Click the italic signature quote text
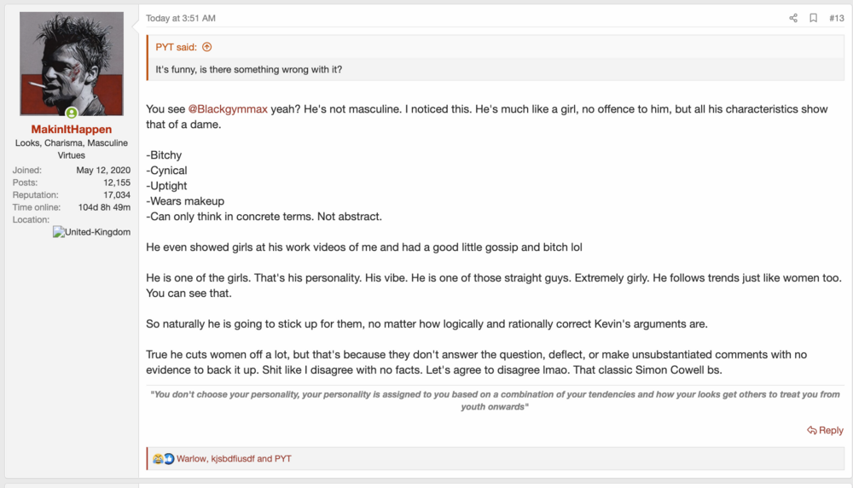Image resolution: width=853 pixels, height=488 pixels. tap(495, 400)
